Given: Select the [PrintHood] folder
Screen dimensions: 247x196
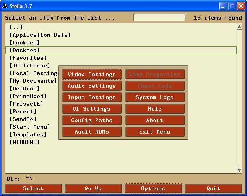Looking at the screenshot, I should pos(28,96).
